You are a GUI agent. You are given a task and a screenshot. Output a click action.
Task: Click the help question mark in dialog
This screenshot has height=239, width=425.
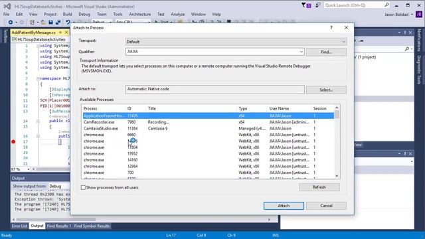tap(331, 28)
